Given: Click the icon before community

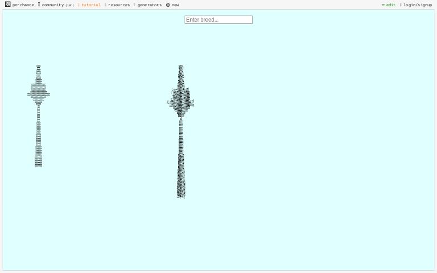Looking at the screenshot, I should pos(39,5).
